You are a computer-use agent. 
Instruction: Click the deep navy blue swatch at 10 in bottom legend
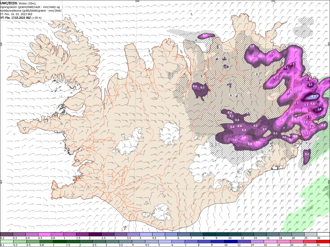pyautogui.click(x=230, y=242)
